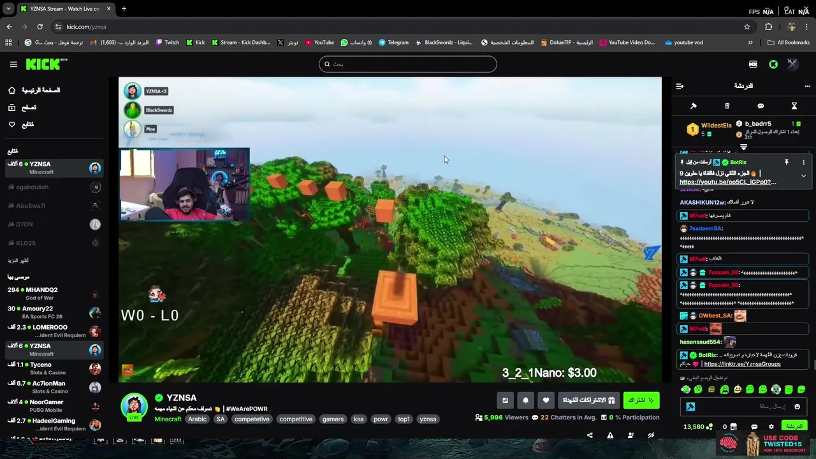Click the bell notifications button under stream
This screenshot has height=459, width=816.
[525, 400]
